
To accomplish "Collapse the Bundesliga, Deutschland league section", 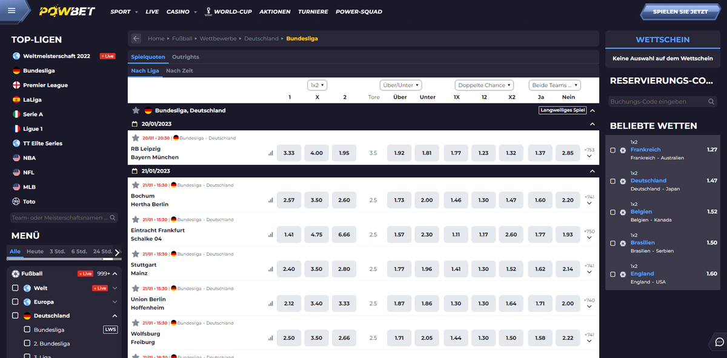I will [x=593, y=111].
